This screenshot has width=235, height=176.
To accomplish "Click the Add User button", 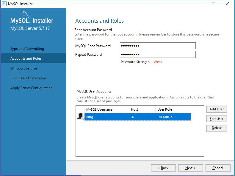I will click(217, 109).
